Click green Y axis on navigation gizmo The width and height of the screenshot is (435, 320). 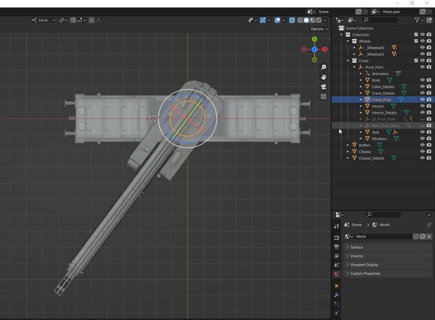pyautogui.click(x=314, y=39)
